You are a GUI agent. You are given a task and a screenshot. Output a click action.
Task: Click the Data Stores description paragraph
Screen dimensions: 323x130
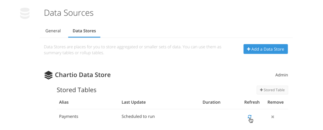pyautogui.click(x=132, y=50)
